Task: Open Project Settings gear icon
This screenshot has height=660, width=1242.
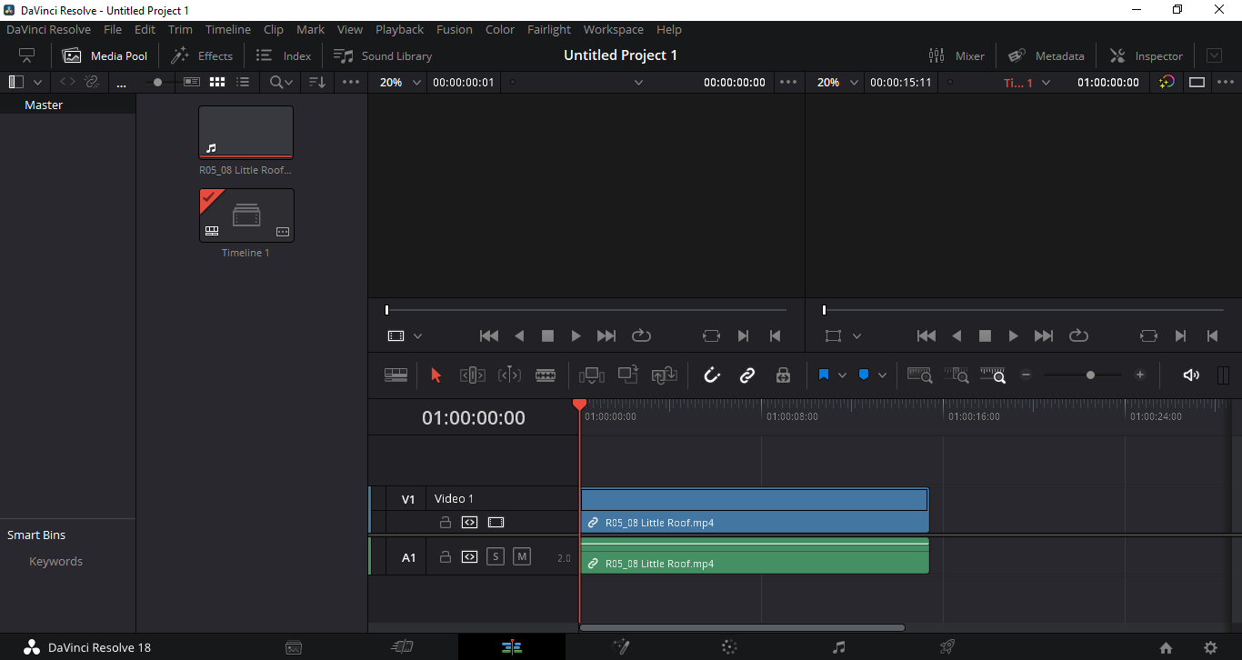Action: pos(1210,648)
